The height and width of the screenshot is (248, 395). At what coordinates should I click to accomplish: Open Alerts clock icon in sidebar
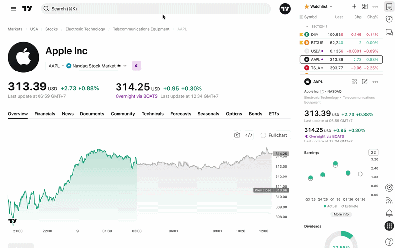389,19
